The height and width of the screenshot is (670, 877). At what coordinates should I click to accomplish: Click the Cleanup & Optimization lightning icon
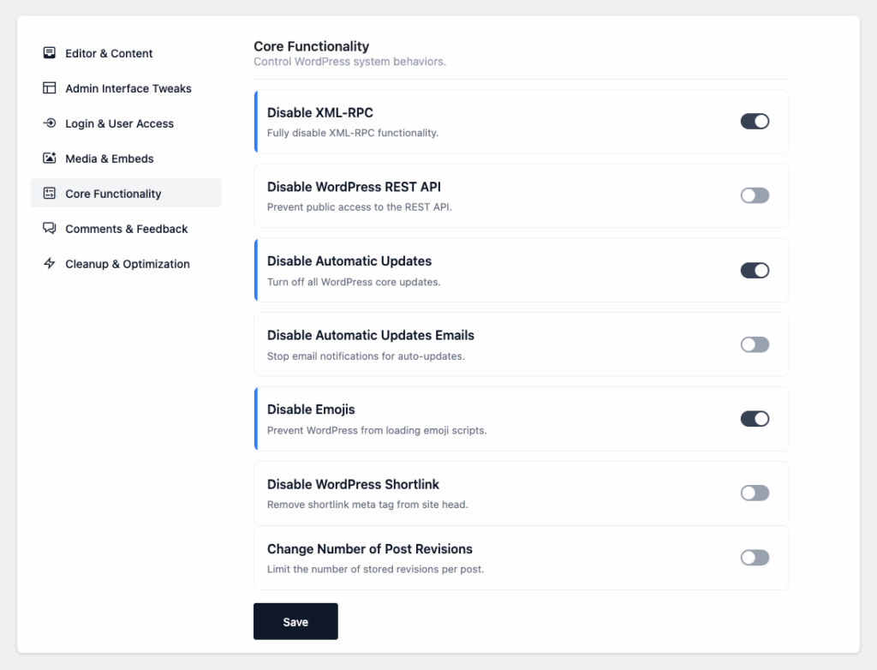click(50, 264)
